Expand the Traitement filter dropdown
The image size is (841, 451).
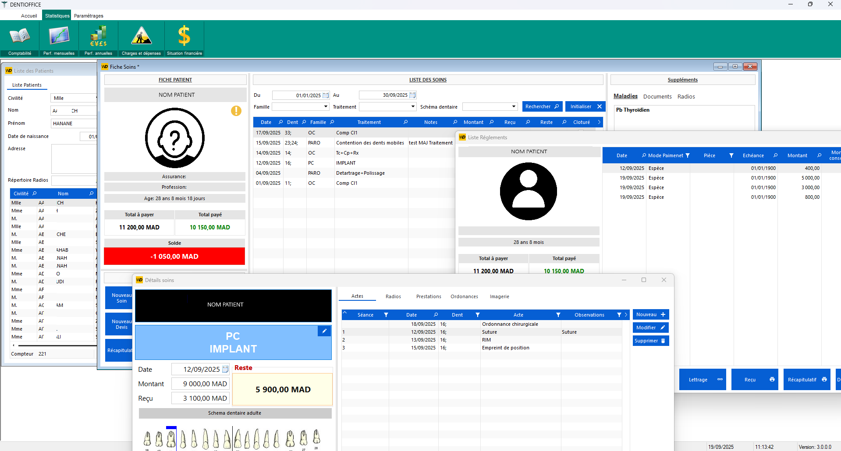[x=412, y=107]
